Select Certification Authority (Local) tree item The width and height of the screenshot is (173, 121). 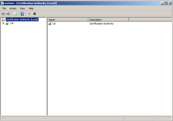[22, 19]
